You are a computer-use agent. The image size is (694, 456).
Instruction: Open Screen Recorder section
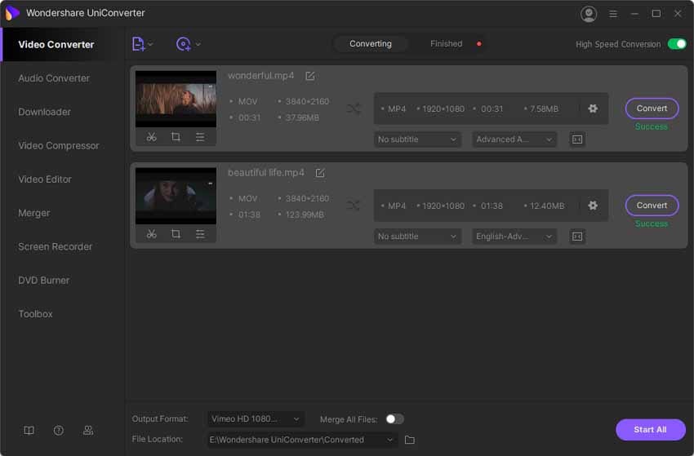click(x=55, y=246)
